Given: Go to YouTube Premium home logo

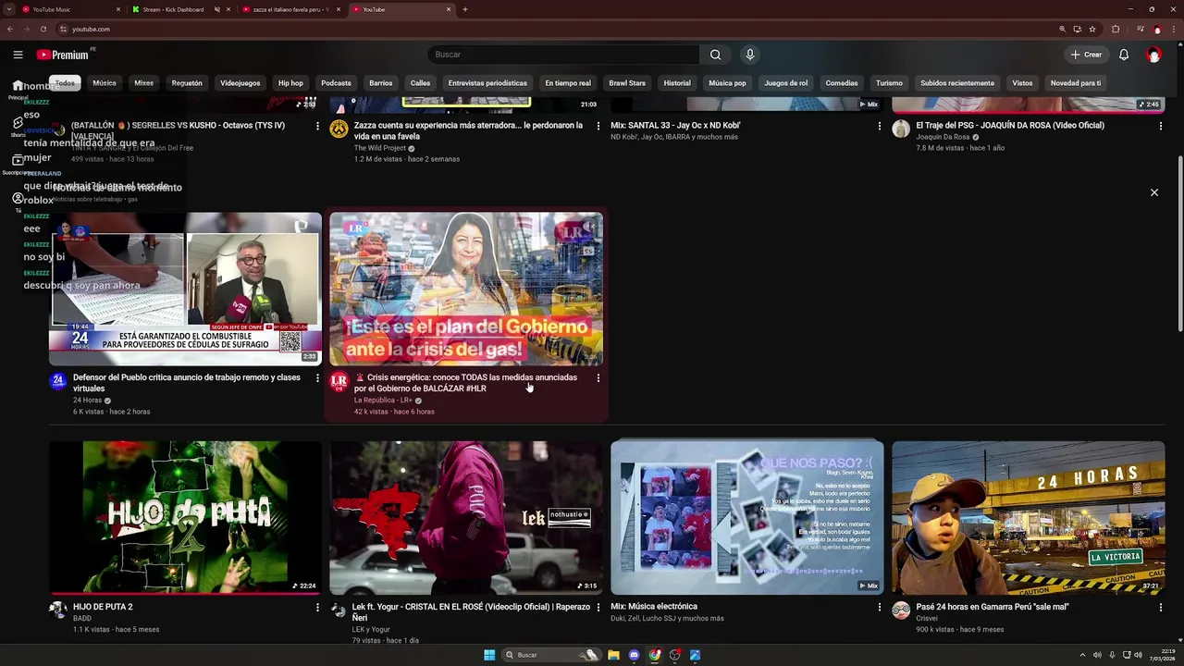Looking at the screenshot, I should [63, 55].
